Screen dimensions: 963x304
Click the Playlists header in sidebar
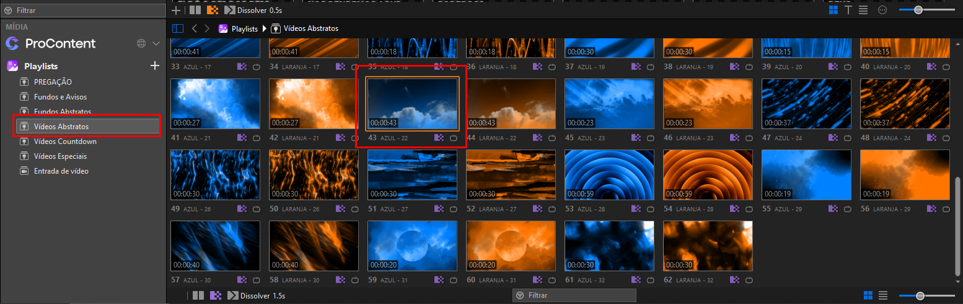coord(41,65)
